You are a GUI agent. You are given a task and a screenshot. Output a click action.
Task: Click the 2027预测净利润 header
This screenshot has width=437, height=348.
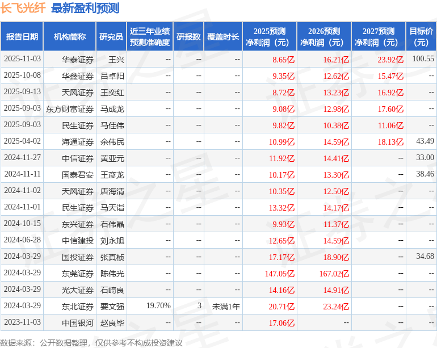pyautogui.click(x=379, y=36)
